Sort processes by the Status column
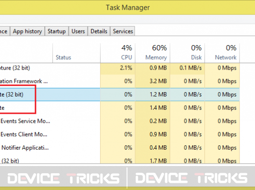This screenshot has width=255, height=190. (x=76, y=53)
